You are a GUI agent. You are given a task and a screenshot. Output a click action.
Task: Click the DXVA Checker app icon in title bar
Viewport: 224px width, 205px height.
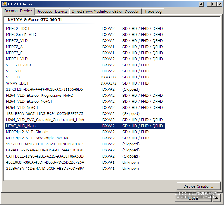click(x=4, y=4)
